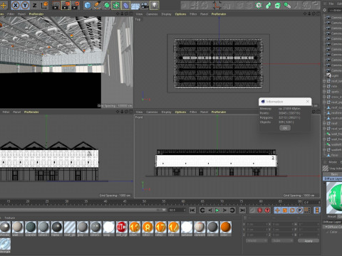Step to previous frame

click(x=209, y=210)
